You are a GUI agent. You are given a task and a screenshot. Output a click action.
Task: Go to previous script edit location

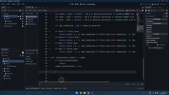[137, 11]
